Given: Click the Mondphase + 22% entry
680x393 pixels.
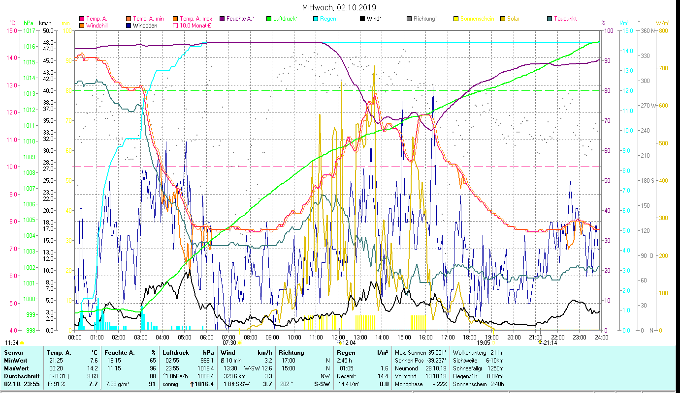Looking at the screenshot, I should (421, 384).
